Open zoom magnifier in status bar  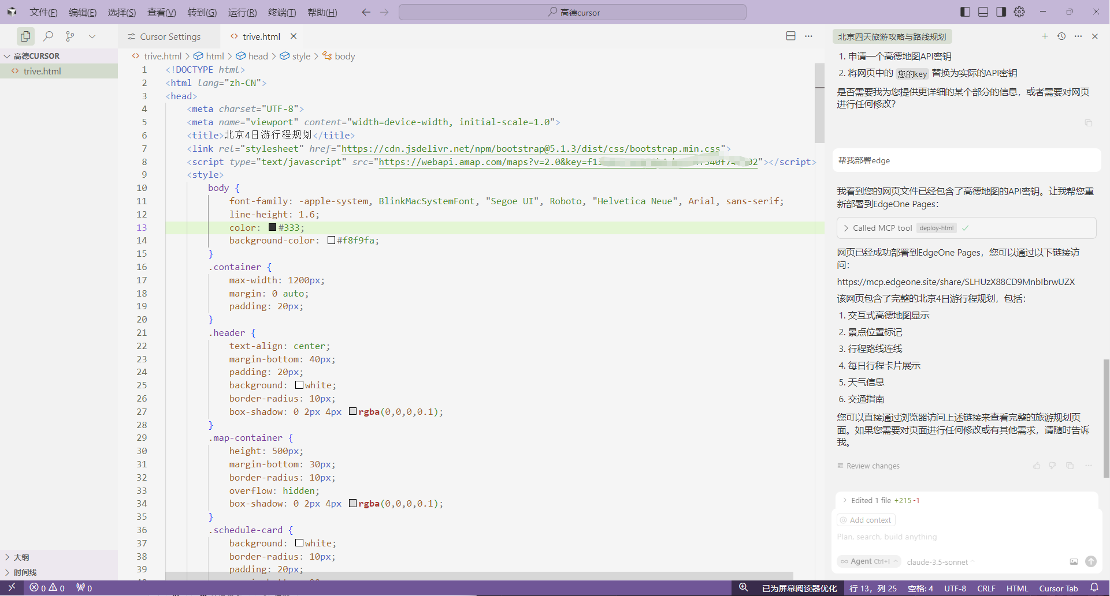tap(744, 588)
